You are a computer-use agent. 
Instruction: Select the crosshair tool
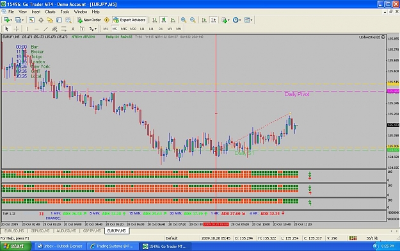16,29
